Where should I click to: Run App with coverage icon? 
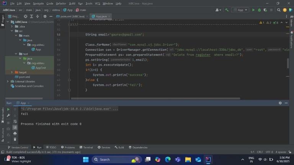265,10
